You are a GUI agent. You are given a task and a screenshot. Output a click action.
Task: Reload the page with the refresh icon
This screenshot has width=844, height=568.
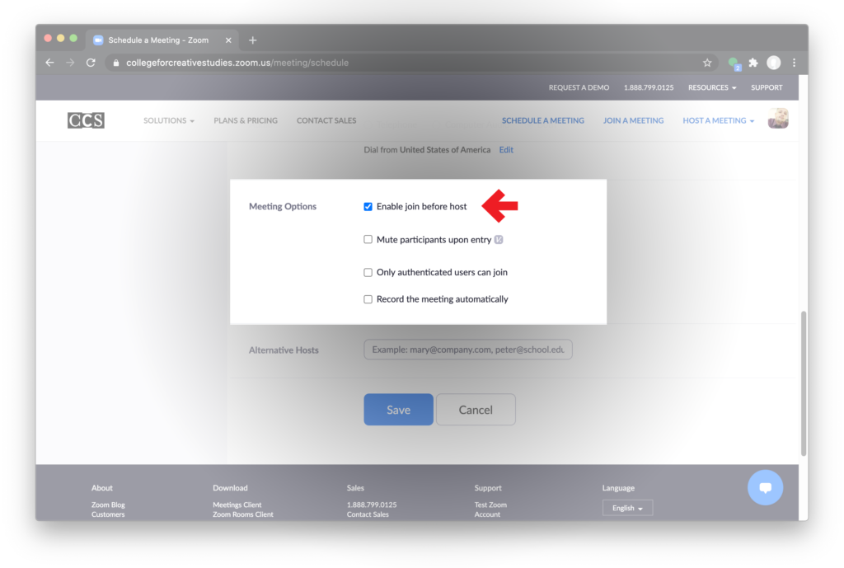[91, 63]
